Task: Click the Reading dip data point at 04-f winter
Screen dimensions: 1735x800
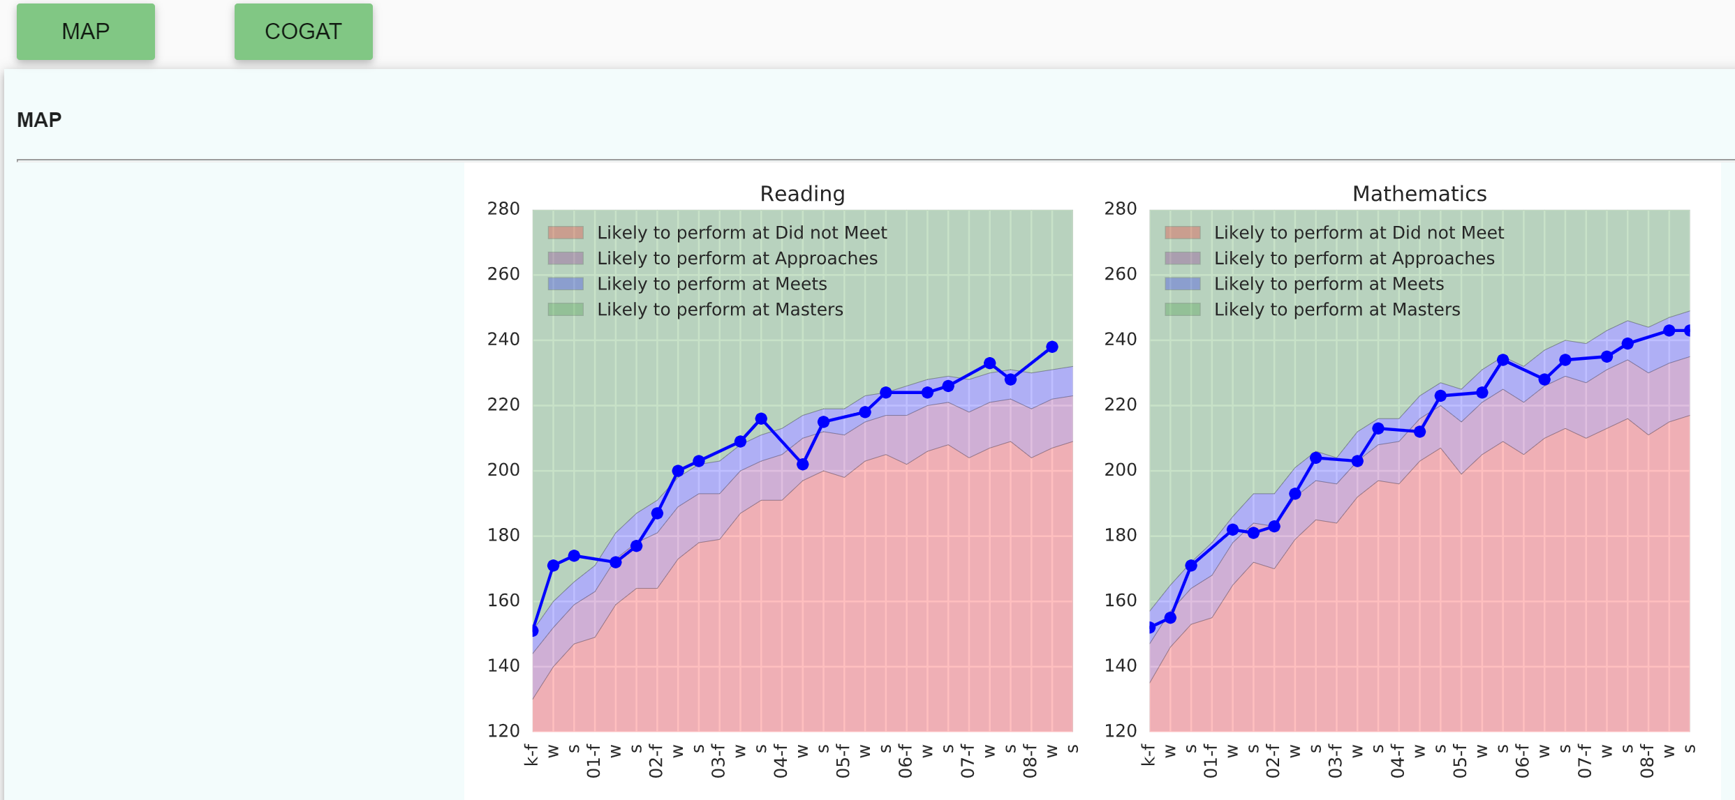Action: 803,464
